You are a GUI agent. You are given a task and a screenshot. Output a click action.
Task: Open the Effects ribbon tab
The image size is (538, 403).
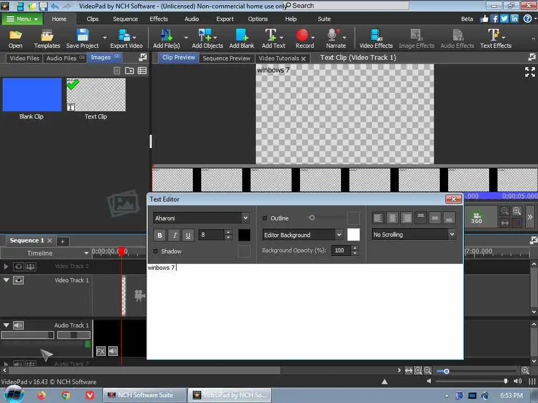[x=159, y=19]
